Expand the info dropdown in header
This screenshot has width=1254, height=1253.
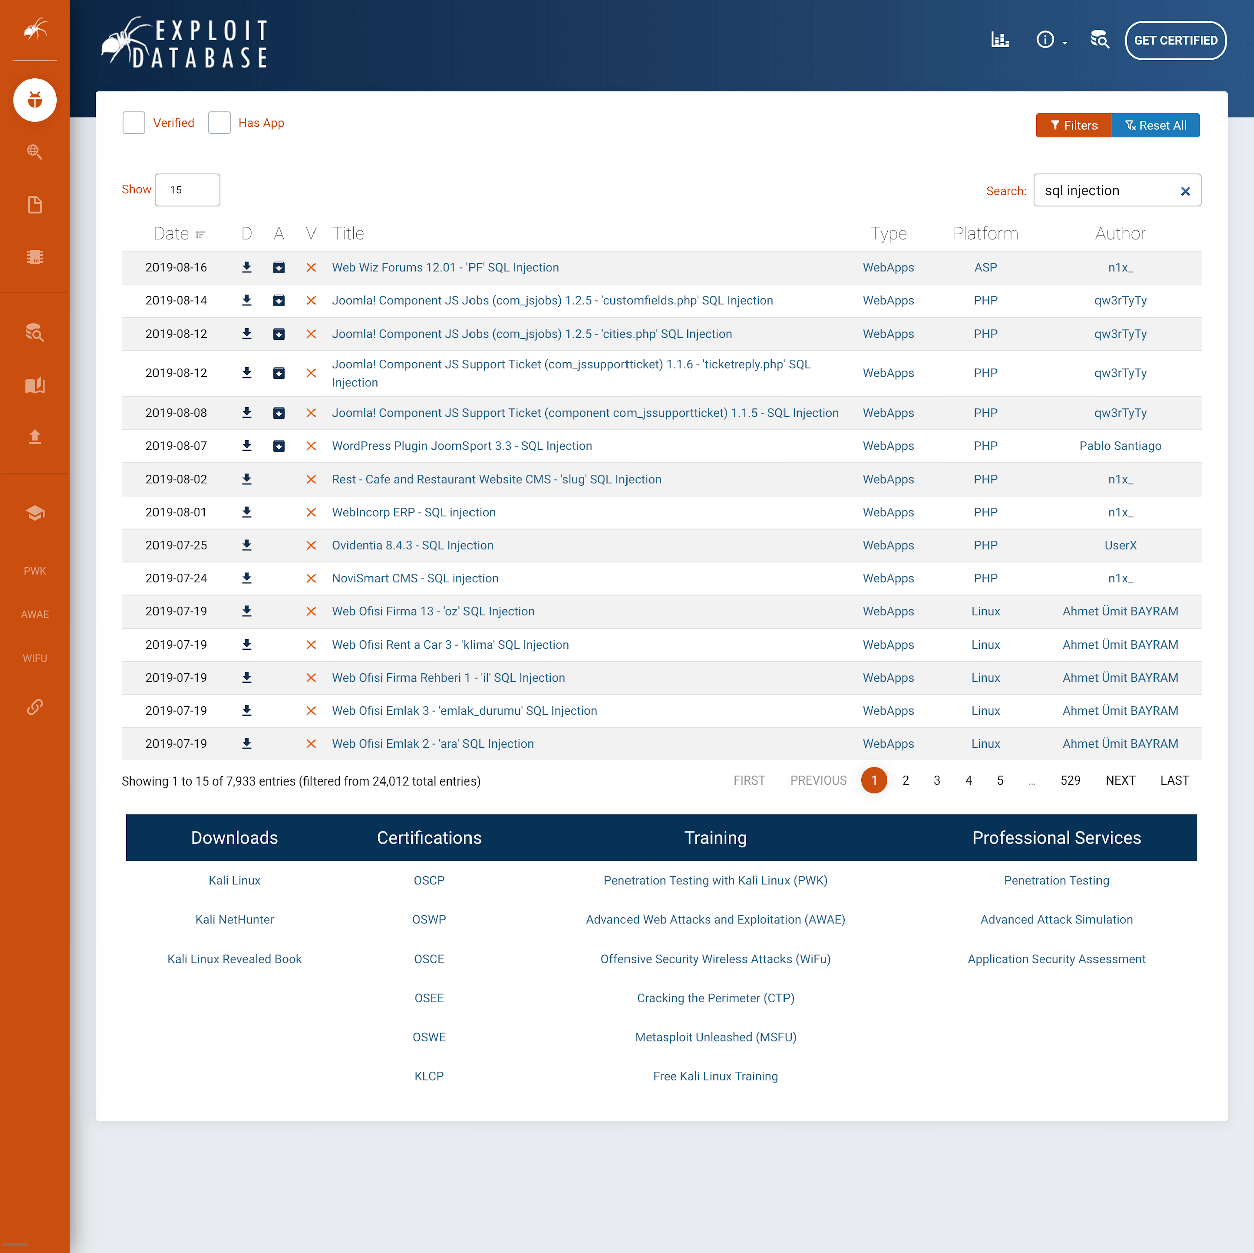1051,40
